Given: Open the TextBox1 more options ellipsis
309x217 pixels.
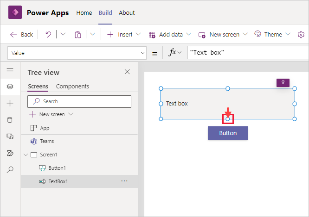Looking at the screenshot, I should 124,181.
